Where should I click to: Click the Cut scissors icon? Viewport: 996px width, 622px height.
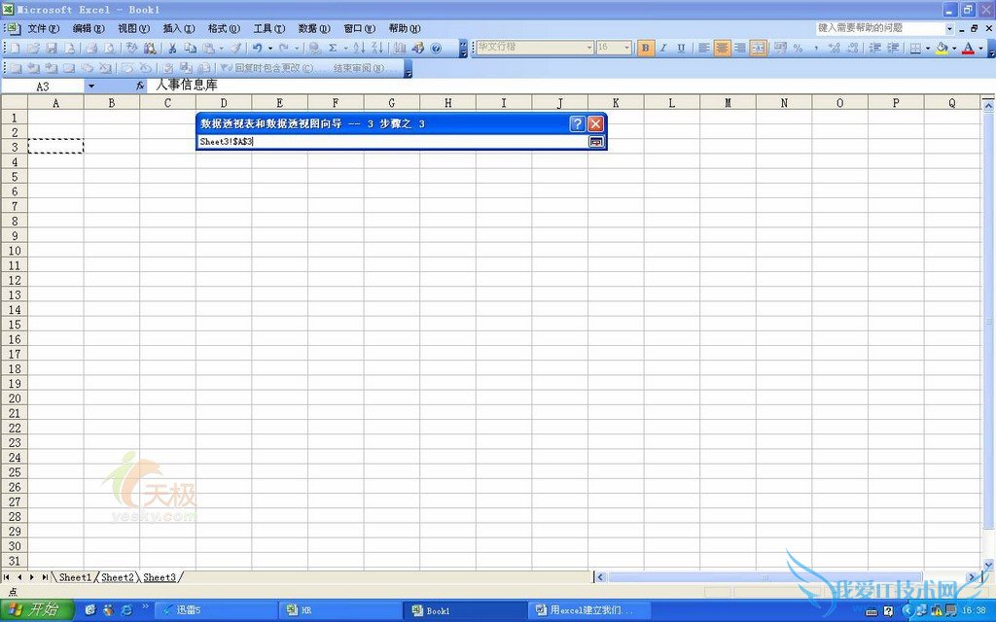point(172,49)
